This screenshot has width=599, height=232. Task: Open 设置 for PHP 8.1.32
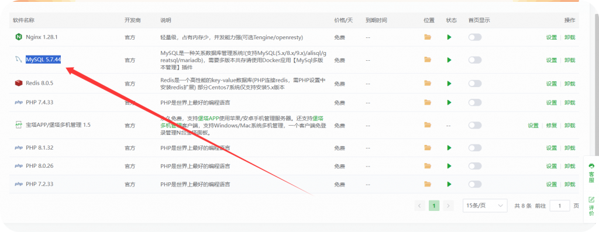(551, 148)
